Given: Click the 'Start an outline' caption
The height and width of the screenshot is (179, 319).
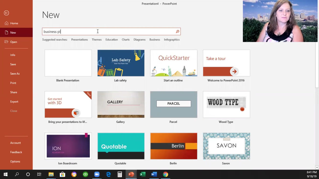Looking at the screenshot, I should point(173,80).
